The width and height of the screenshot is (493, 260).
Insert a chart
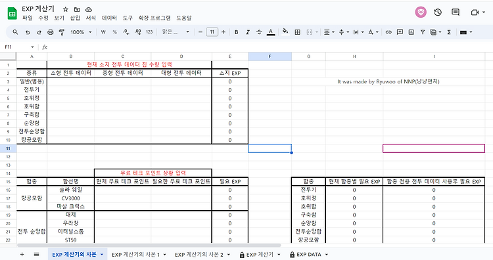(x=411, y=32)
